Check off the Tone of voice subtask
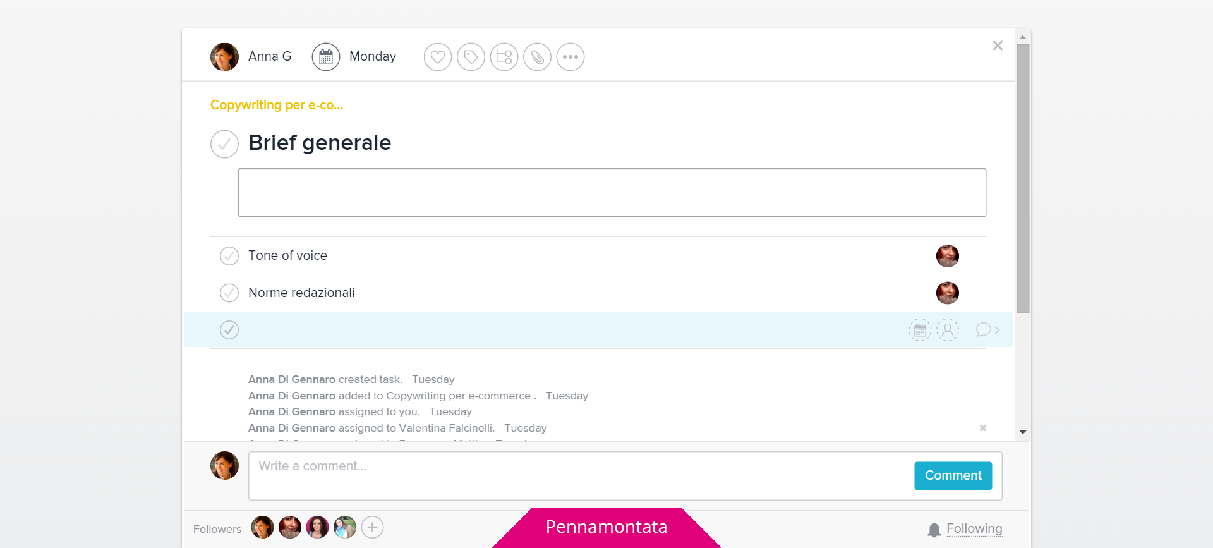Viewport: 1213px width, 548px height. [x=229, y=256]
